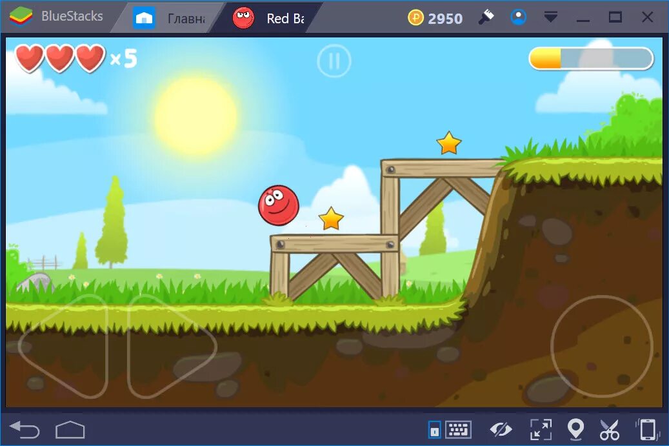
Task: Open the set location pin icon
Action: [x=575, y=429]
